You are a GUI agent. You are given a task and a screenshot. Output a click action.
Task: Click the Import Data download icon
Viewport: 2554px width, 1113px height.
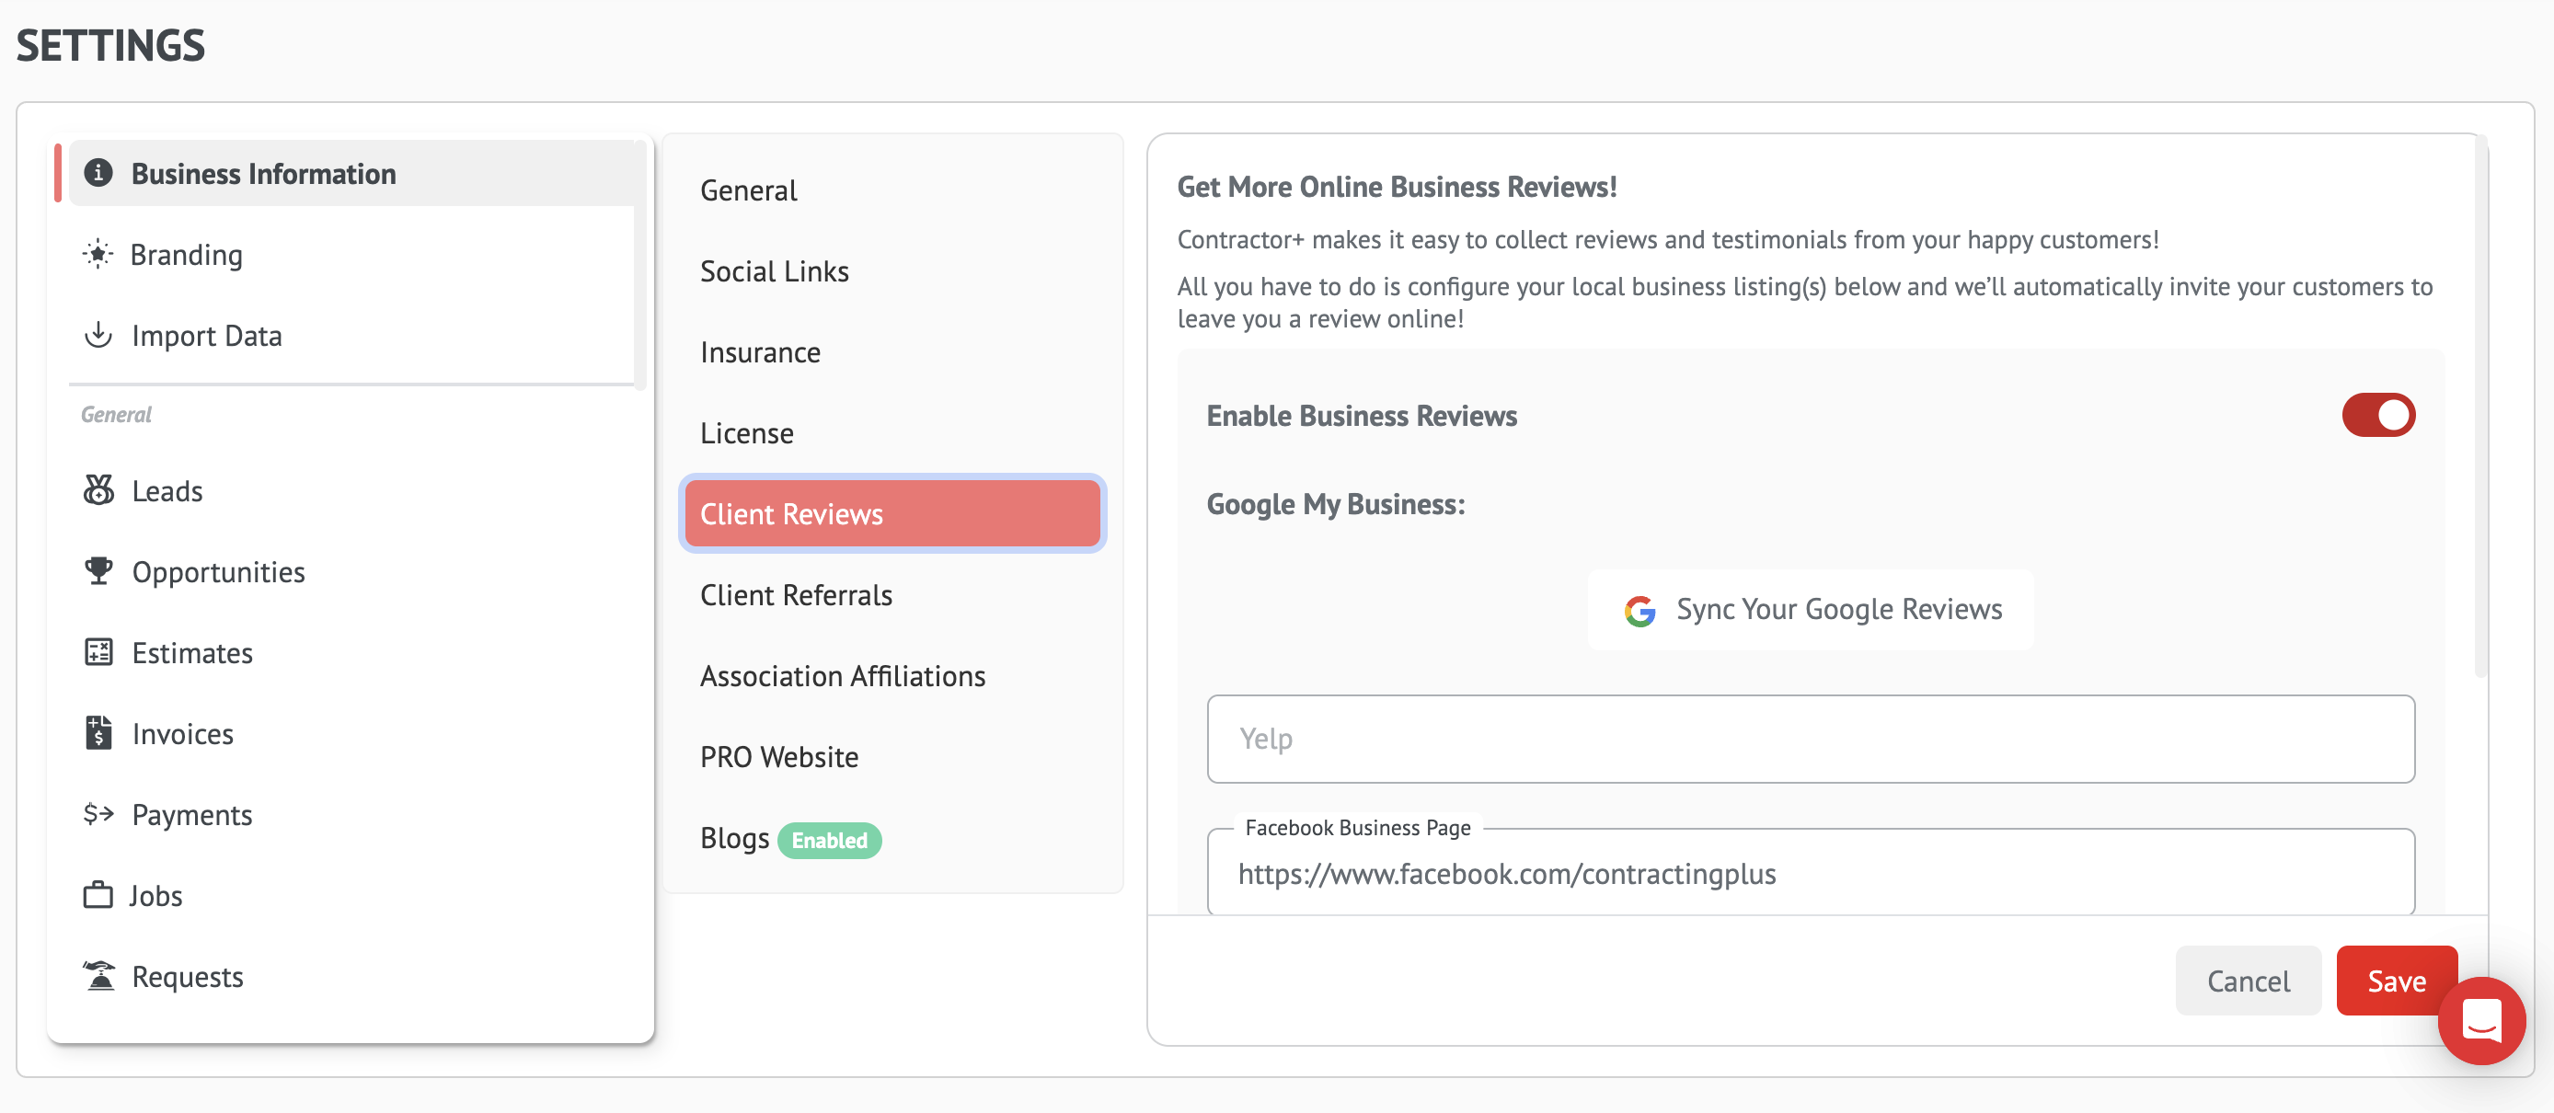[98, 335]
